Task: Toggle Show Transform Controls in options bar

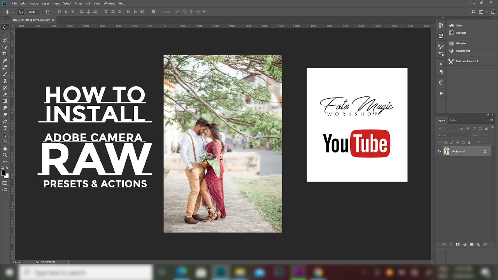Action: (48, 12)
